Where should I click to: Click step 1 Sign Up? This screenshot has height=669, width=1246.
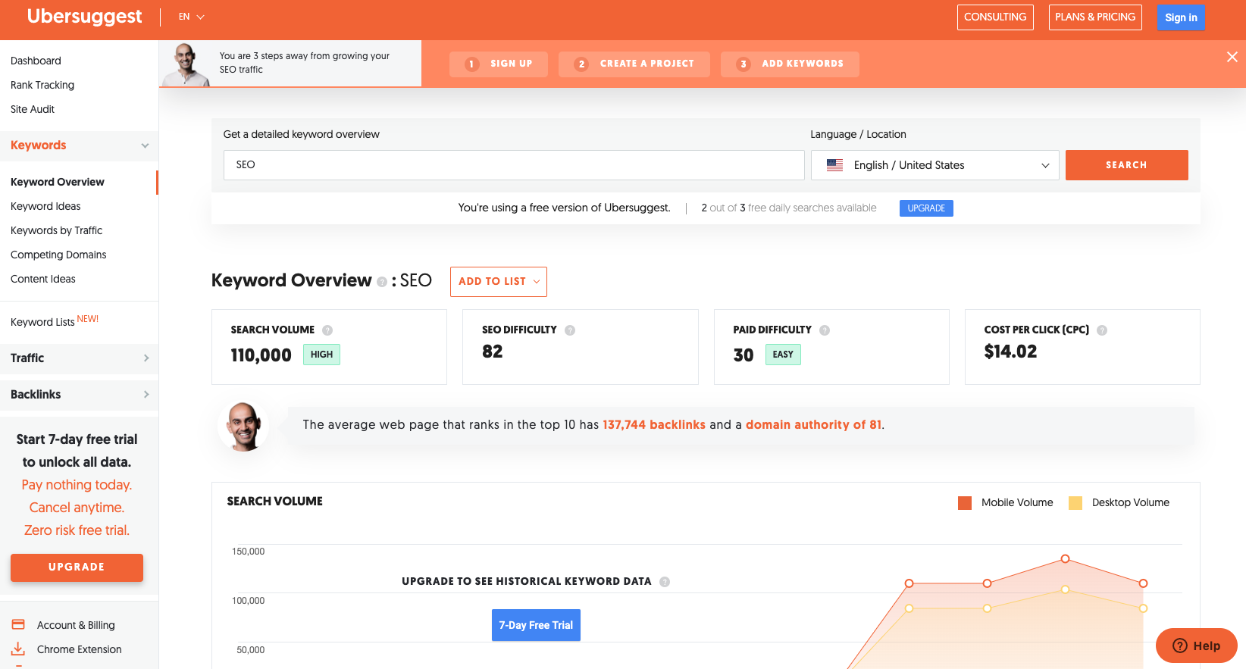(x=500, y=64)
